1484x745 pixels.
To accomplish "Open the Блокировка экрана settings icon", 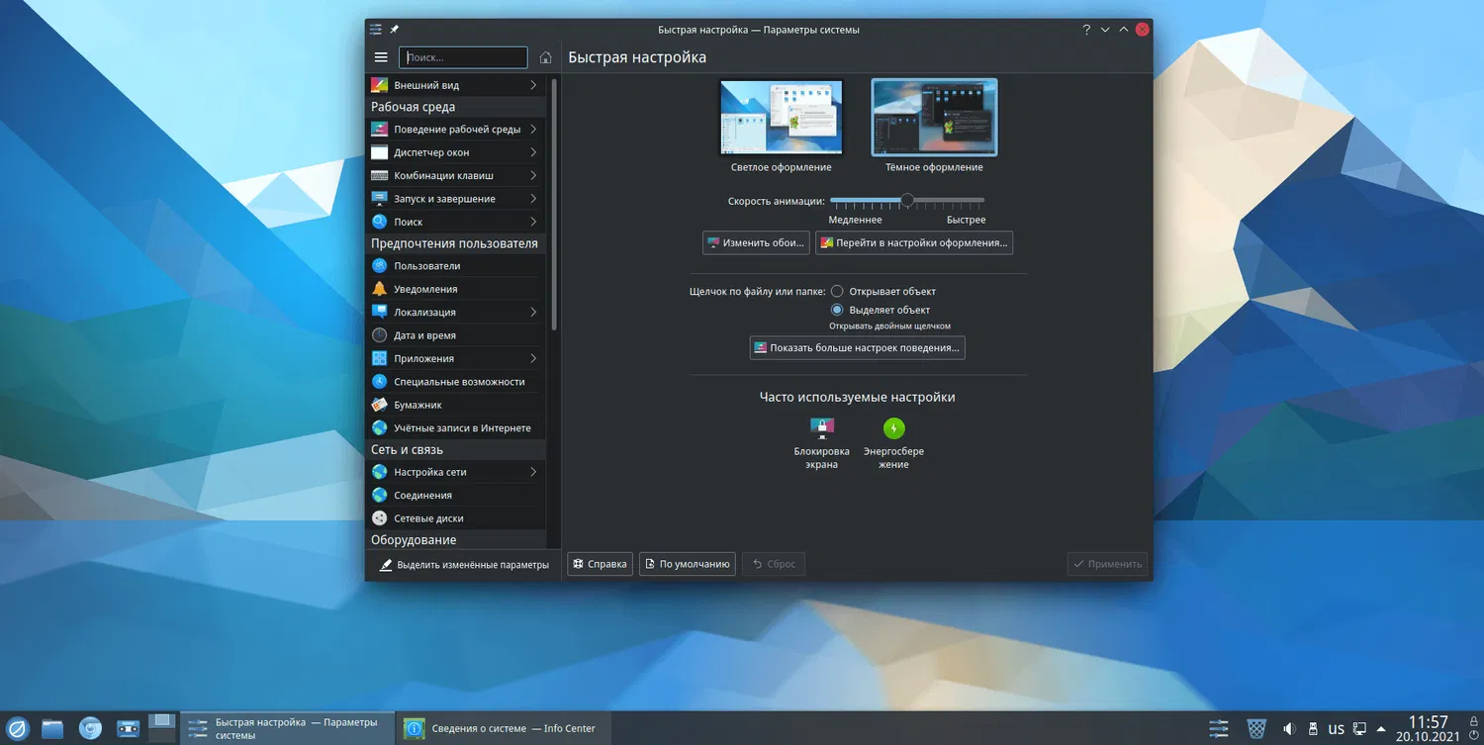I will pos(821,428).
